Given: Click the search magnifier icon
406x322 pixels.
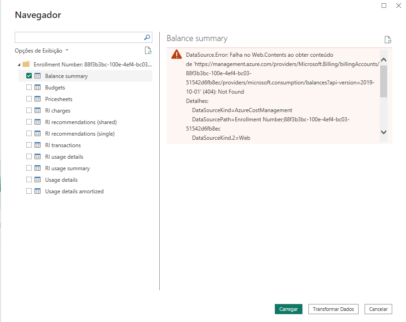Looking at the screenshot, I should pos(147,37).
